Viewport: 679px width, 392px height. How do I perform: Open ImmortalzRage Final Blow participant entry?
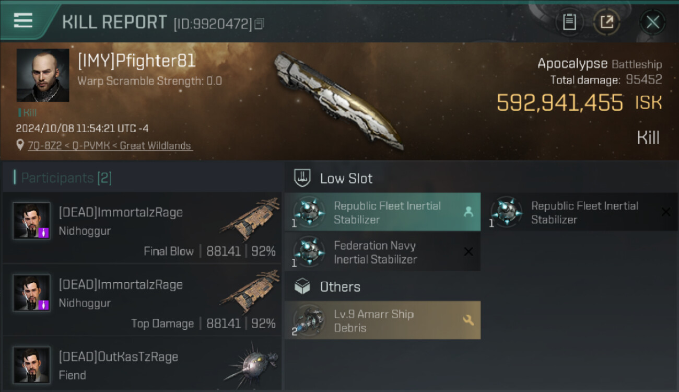pyautogui.click(x=142, y=228)
